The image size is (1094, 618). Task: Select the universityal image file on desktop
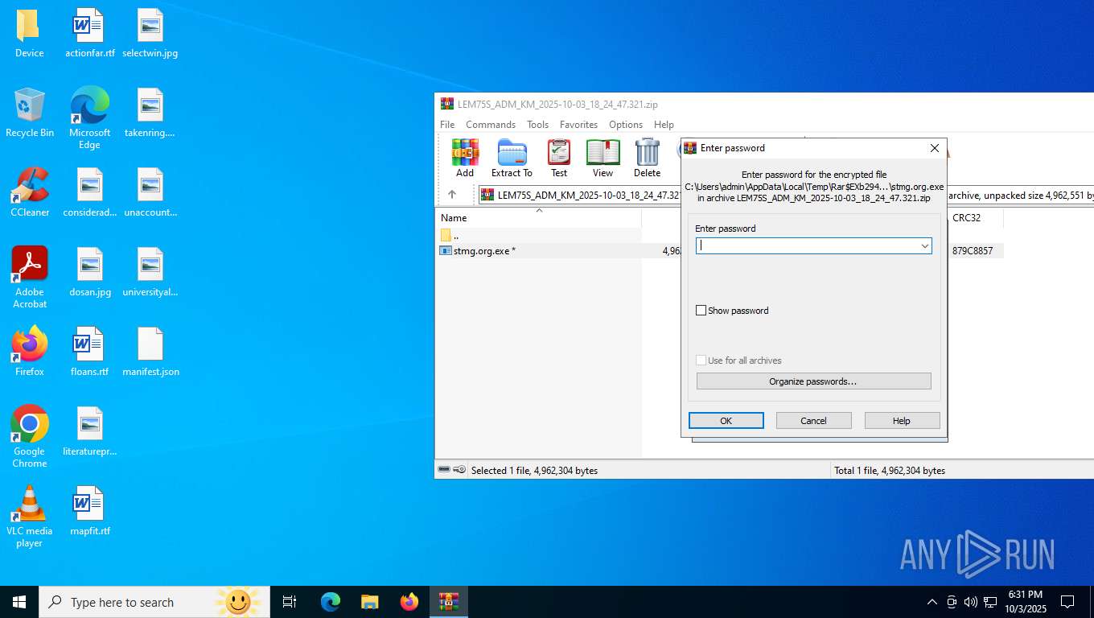point(150,273)
